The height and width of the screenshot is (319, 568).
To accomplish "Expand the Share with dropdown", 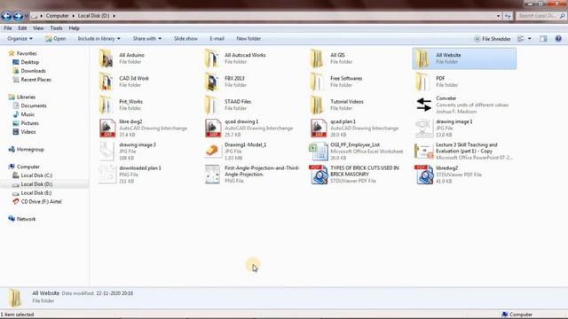I will tap(147, 38).
